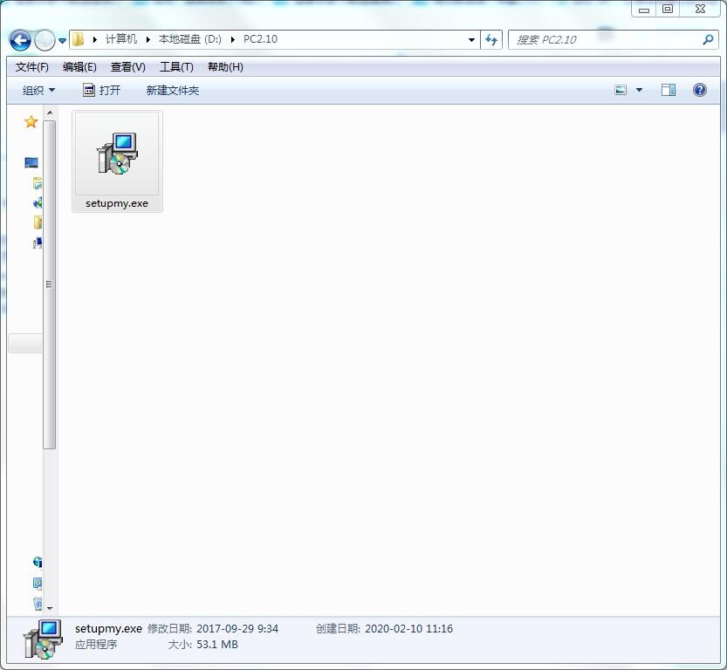This screenshot has width=727, height=670.
Task: Open the 查看(V) menu
Action: tap(128, 67)
